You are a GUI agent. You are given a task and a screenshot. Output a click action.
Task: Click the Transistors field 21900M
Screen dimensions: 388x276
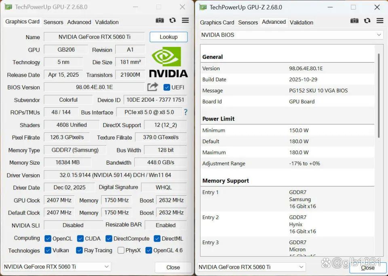coord(130,75)
